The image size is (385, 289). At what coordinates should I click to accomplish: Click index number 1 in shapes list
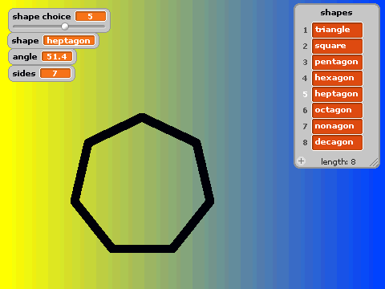(x=305, y=30)
